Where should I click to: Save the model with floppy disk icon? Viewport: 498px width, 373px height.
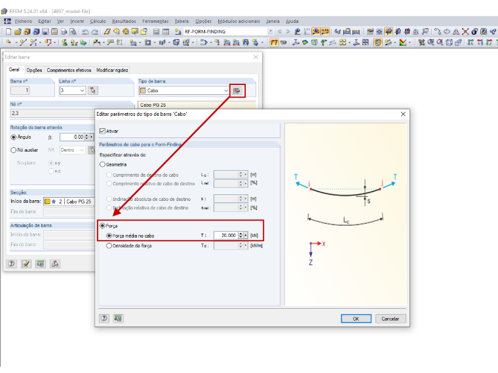click(x=45, y=31)
